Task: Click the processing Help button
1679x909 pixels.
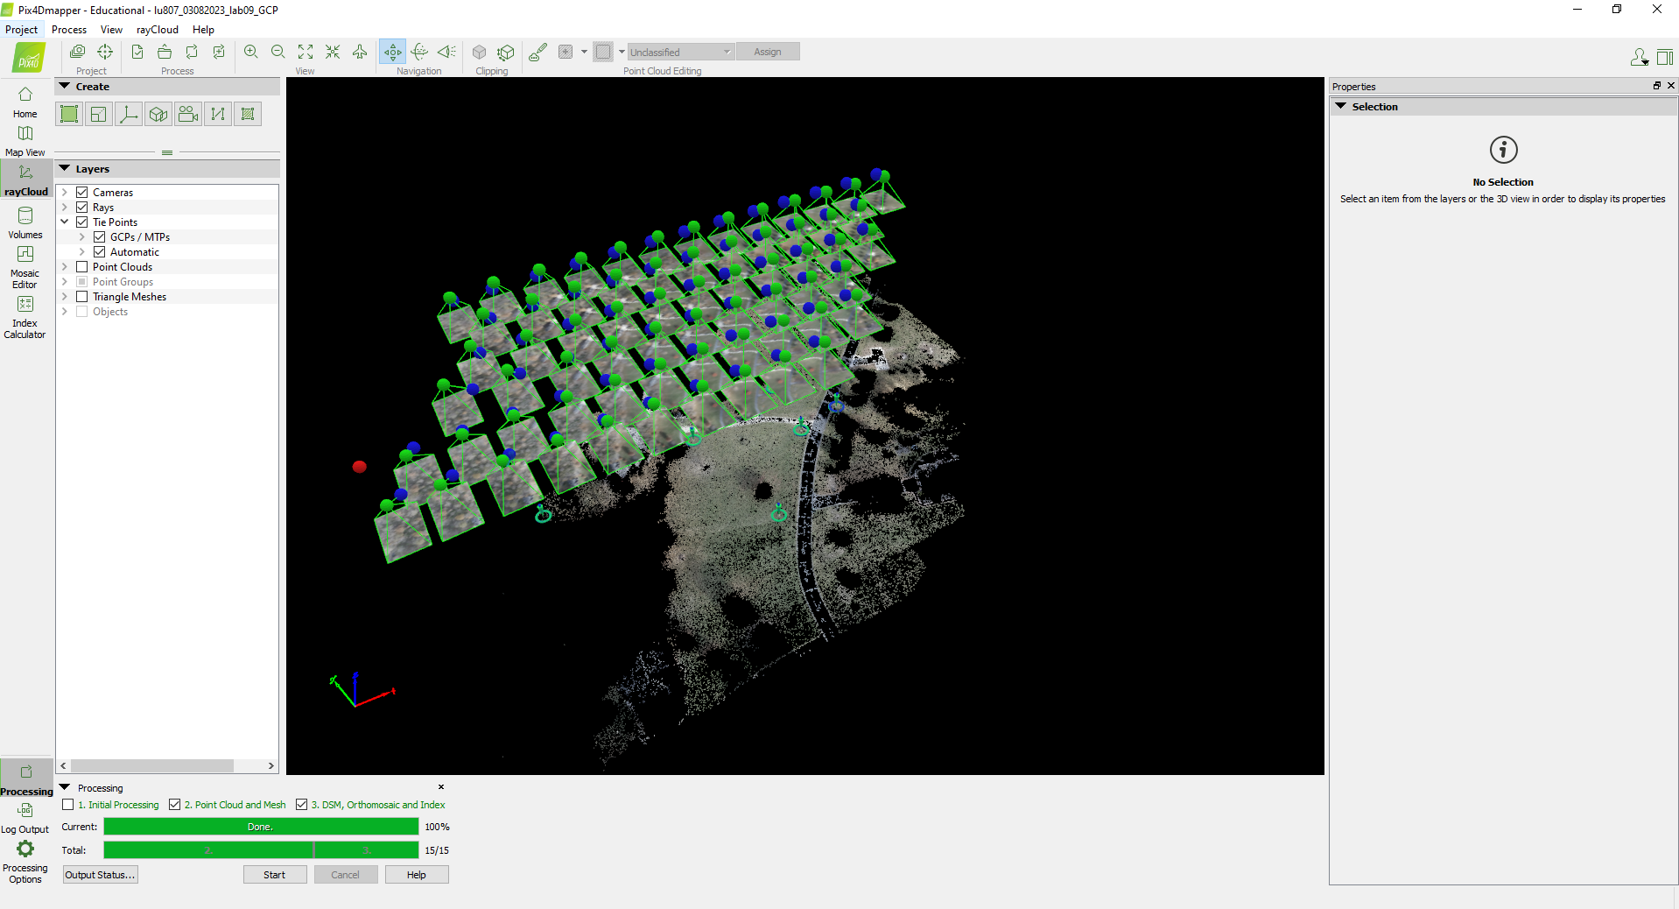Action: click(x=417, y=875)
